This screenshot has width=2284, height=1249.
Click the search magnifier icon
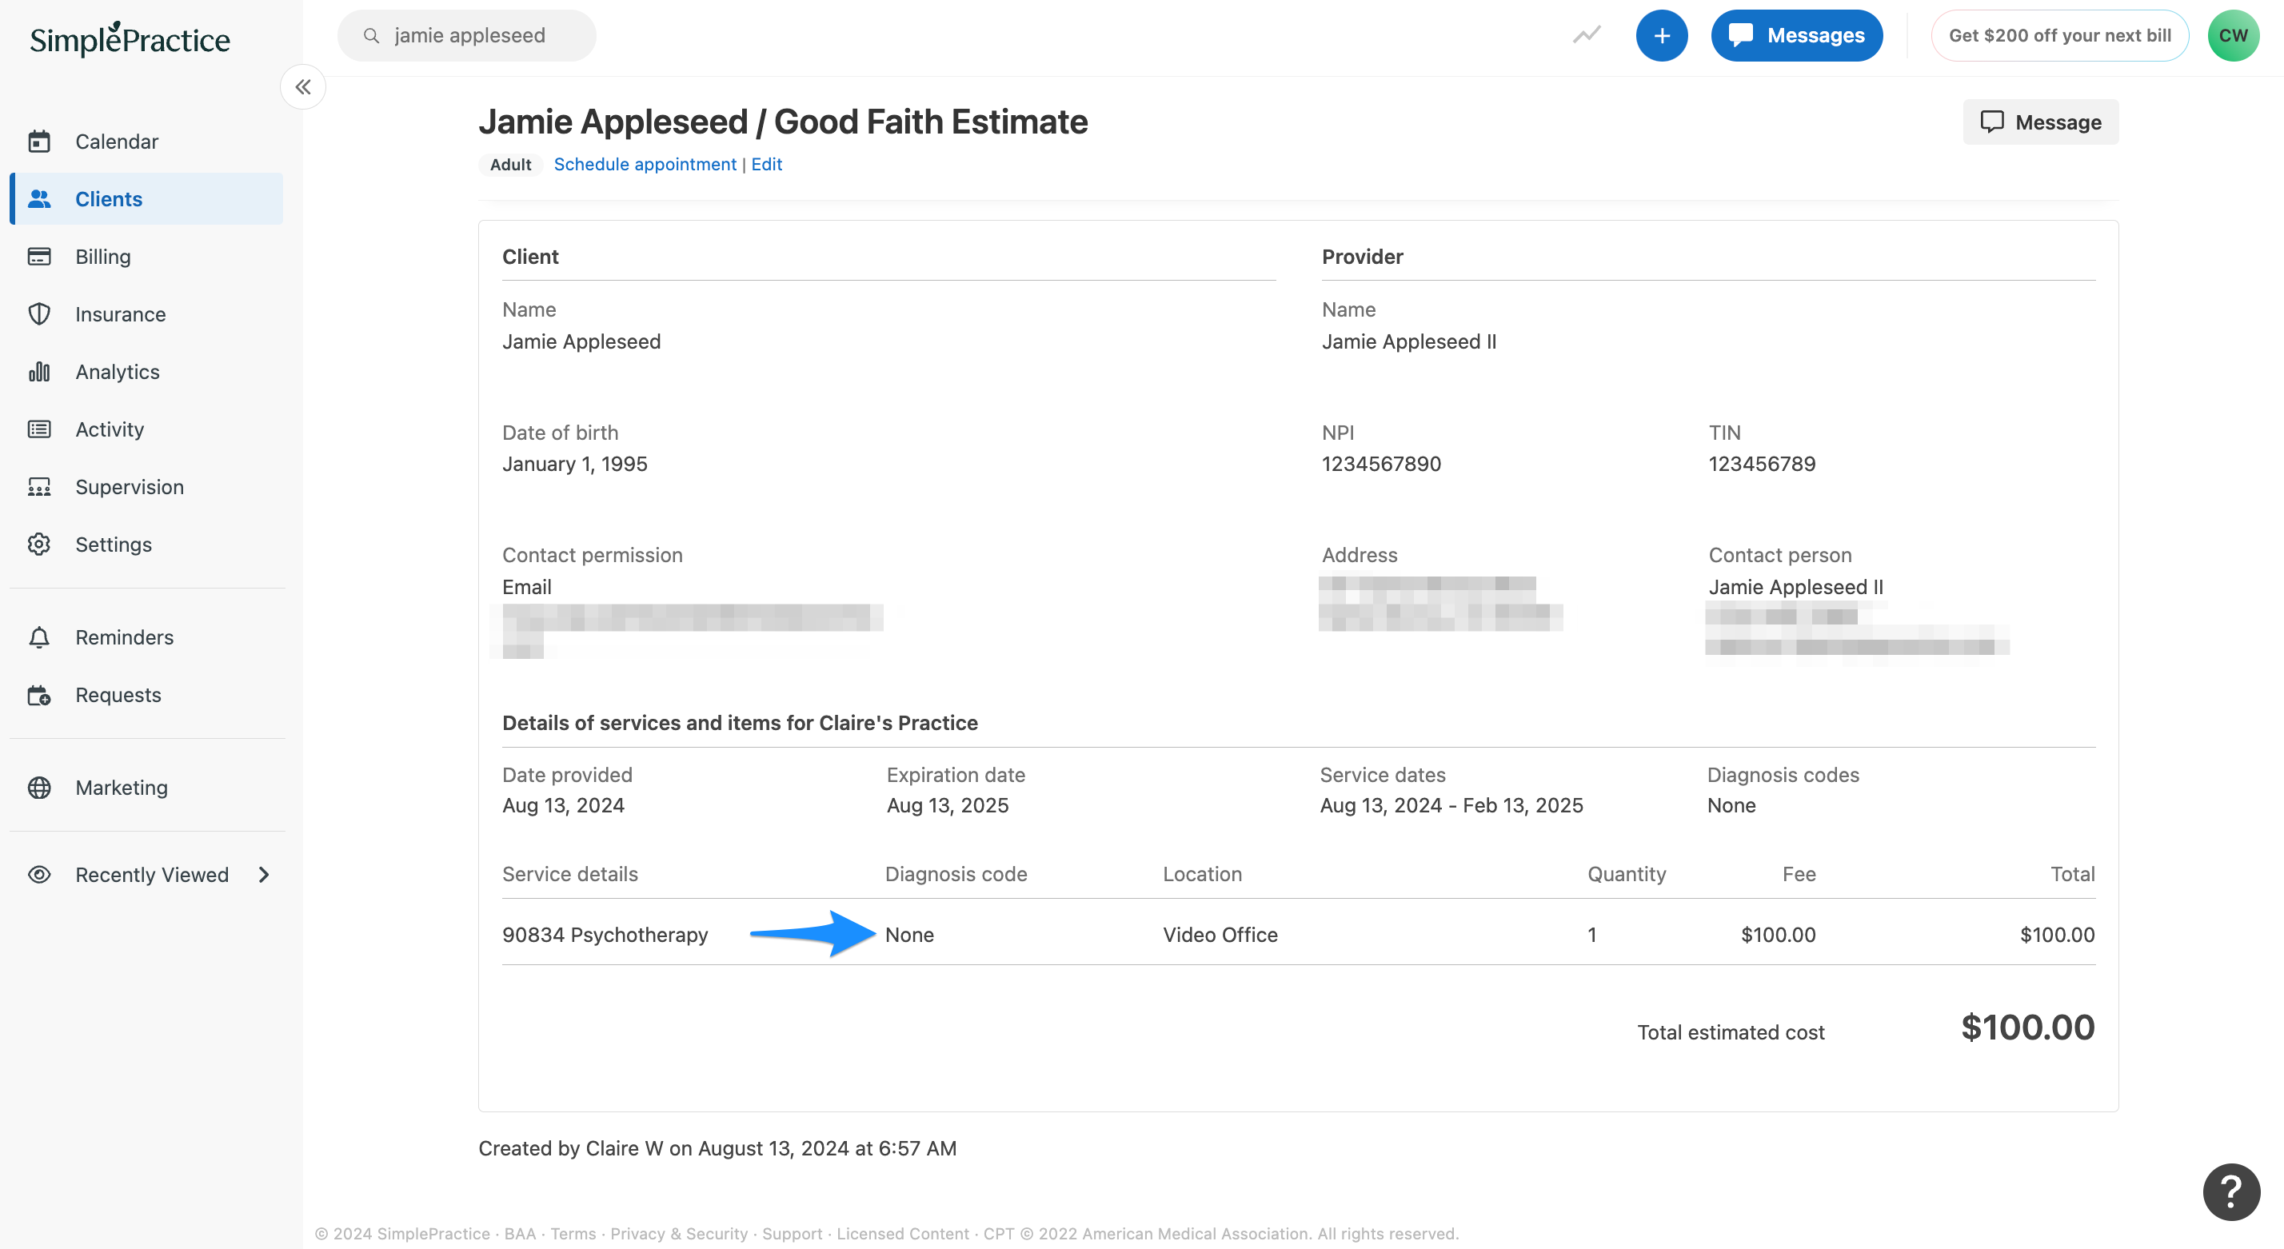point(372,35)
